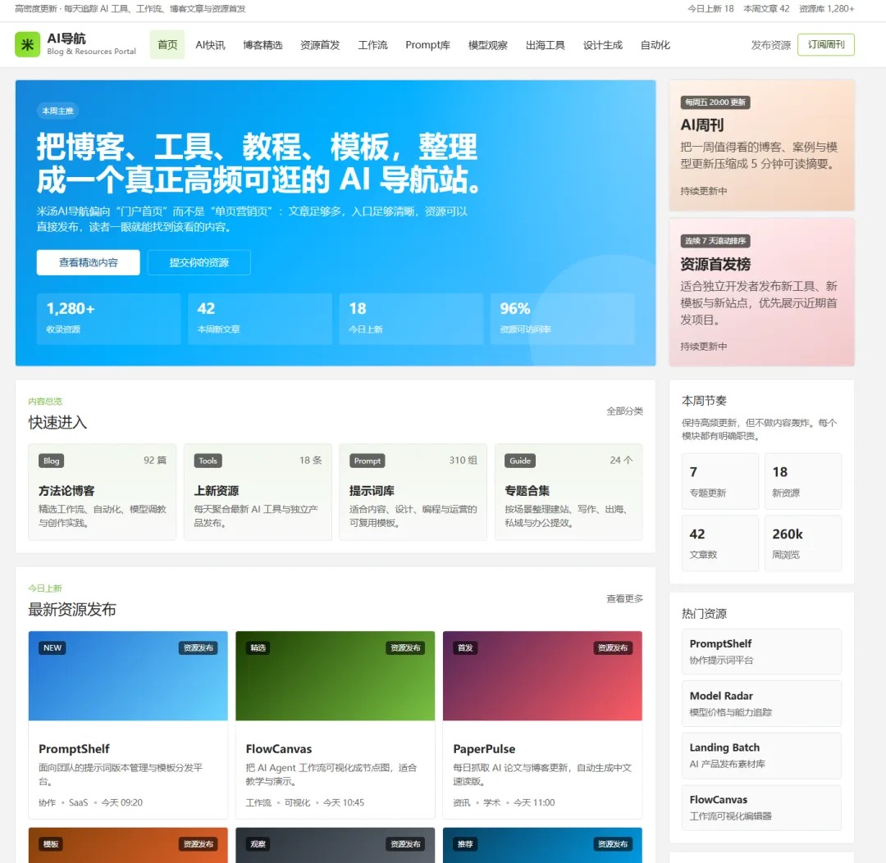The image size is (886, 863).
Task: Click 资源库 1,280+ in top bar
Action: coord(826,8)
